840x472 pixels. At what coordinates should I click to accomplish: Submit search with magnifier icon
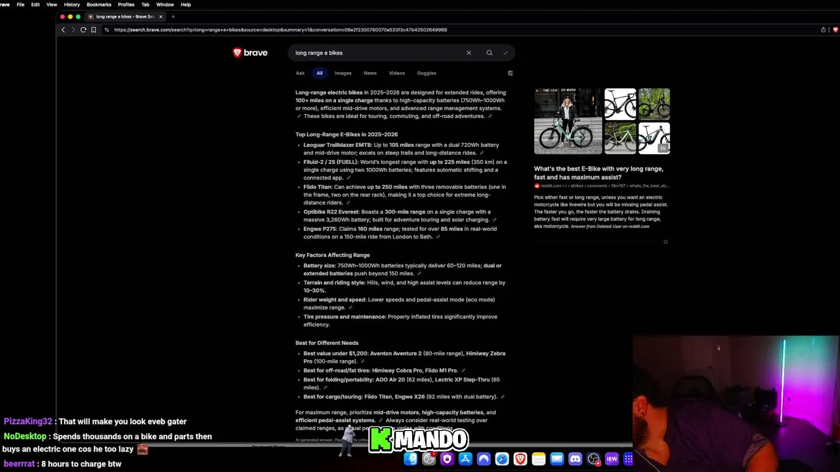coord(489,52)
